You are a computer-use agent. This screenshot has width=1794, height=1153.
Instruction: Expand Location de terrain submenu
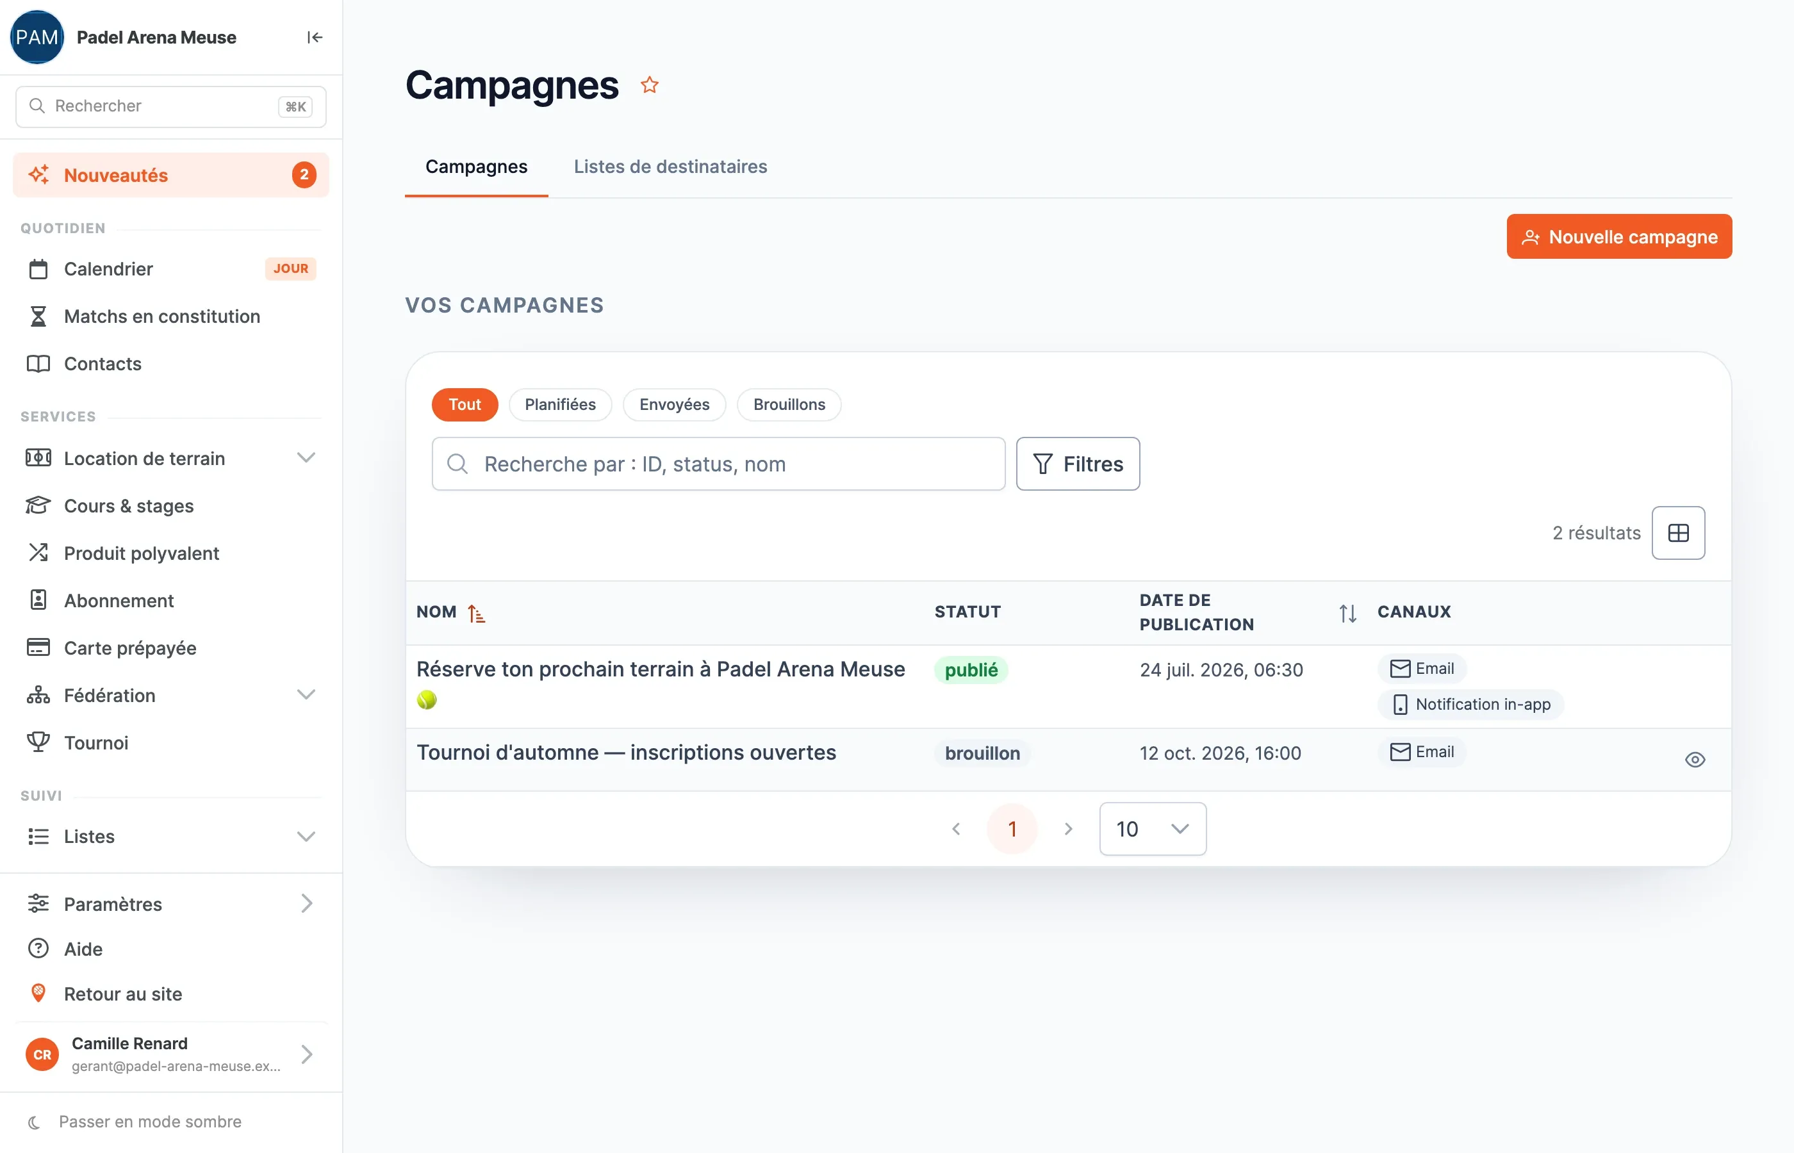[306, 458]
